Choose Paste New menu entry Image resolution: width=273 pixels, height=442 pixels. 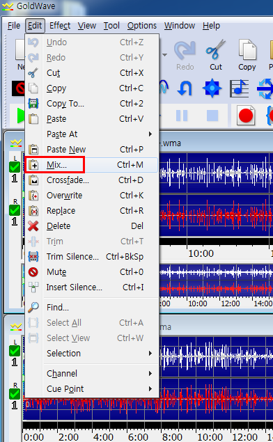pyautogui.click(x=92, y=150)
